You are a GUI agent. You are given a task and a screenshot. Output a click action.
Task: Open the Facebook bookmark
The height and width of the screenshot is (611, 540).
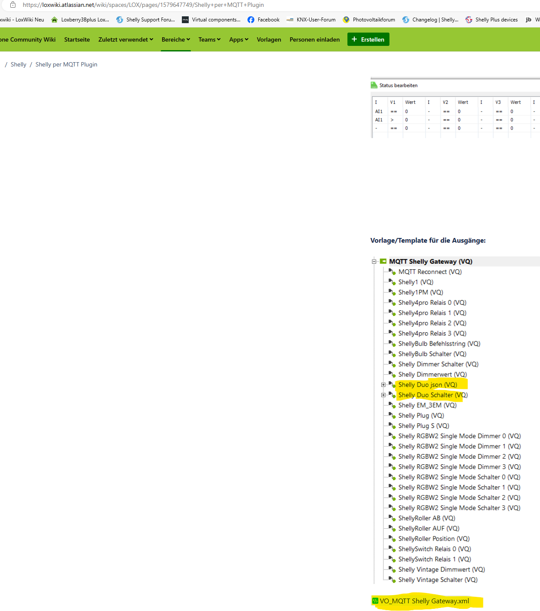click(x=263, y=20)
